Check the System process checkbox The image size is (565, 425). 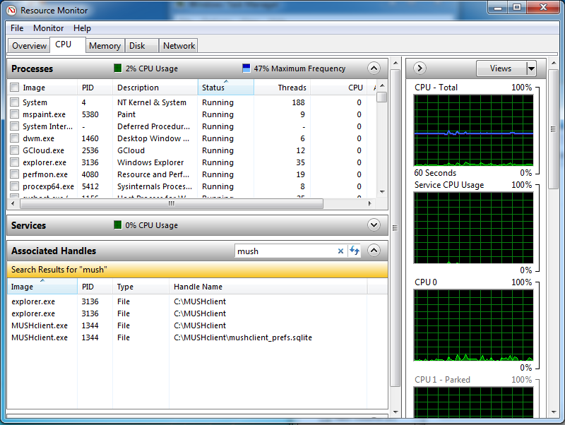(x=15, y=102)
